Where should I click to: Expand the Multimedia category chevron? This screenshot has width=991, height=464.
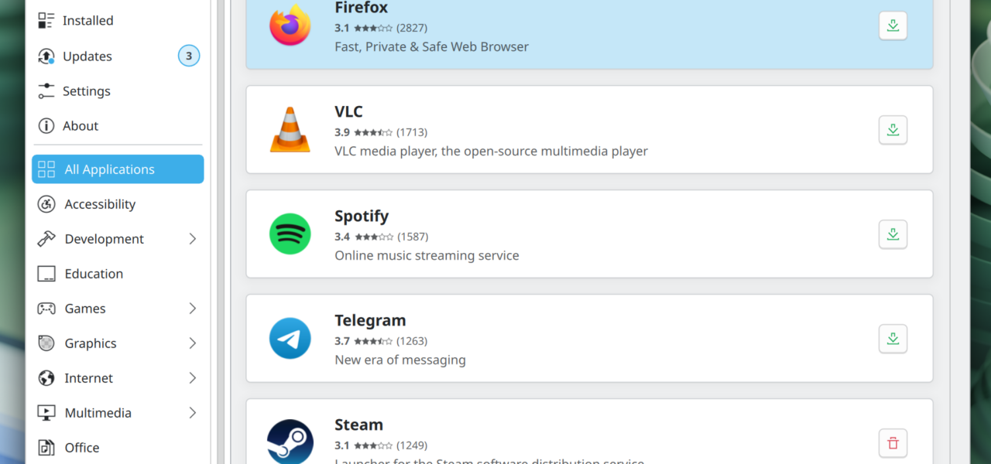(x=193, y=413)
